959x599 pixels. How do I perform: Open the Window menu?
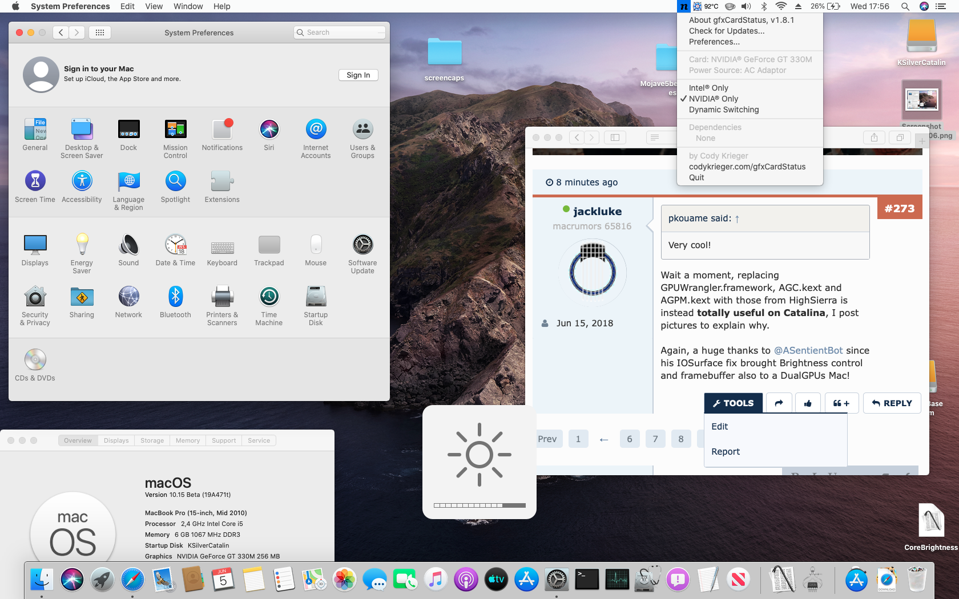[188, 6]
